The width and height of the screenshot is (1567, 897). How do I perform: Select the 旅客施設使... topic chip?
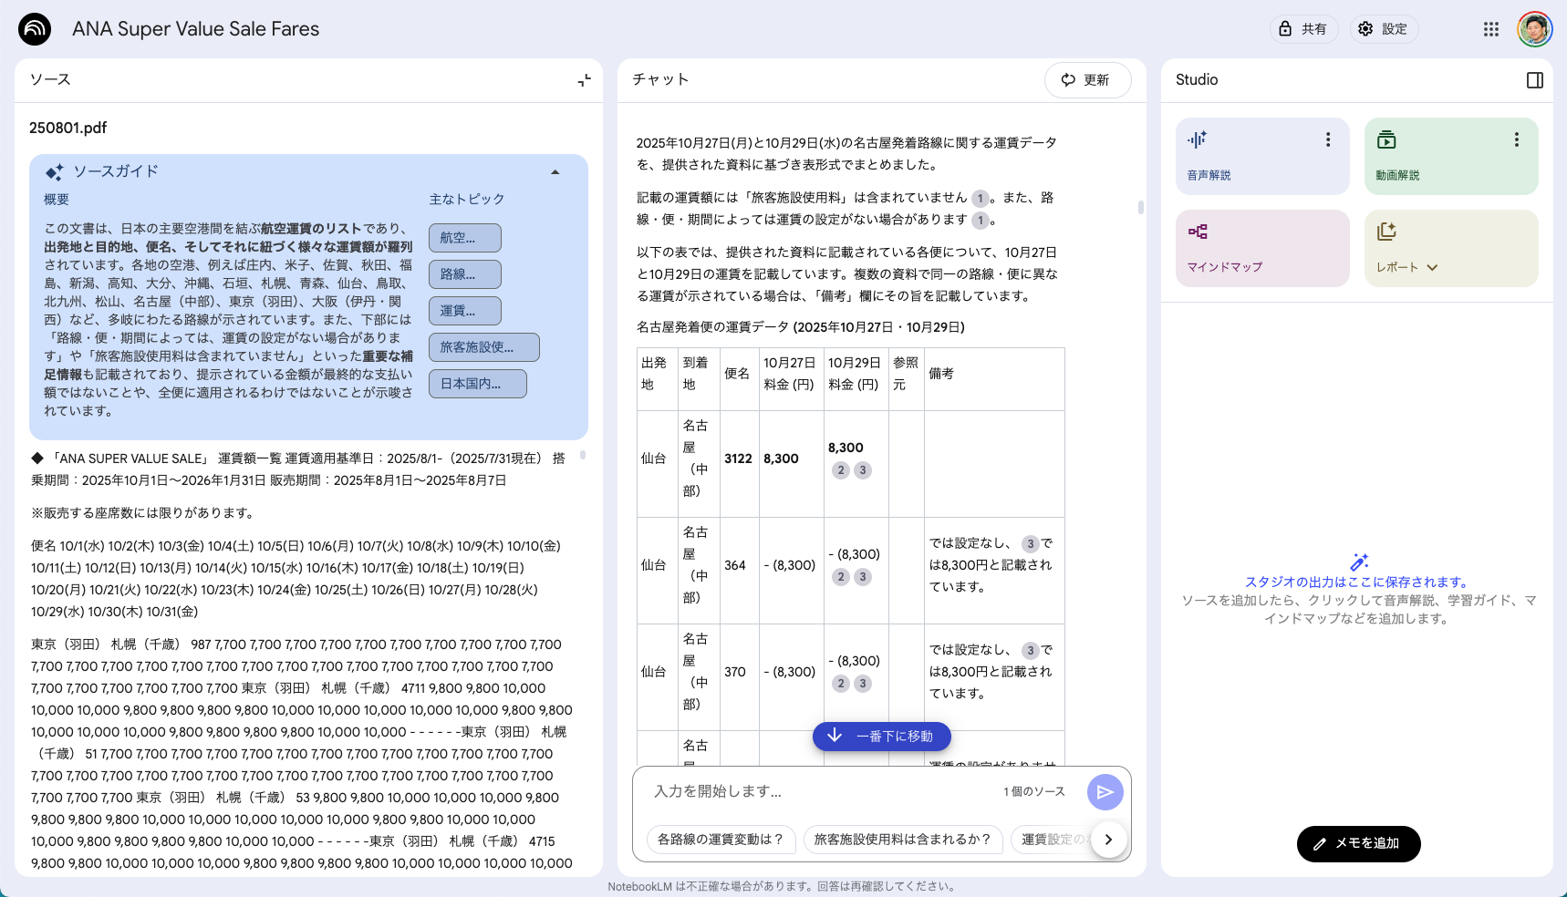[x=484, y=347]
